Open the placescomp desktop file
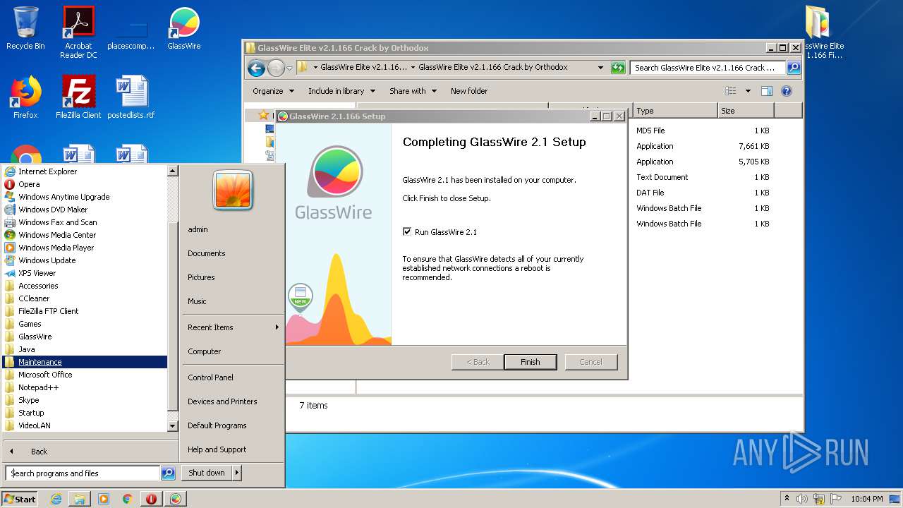The image size is (903, 508). tap(131, 32)
